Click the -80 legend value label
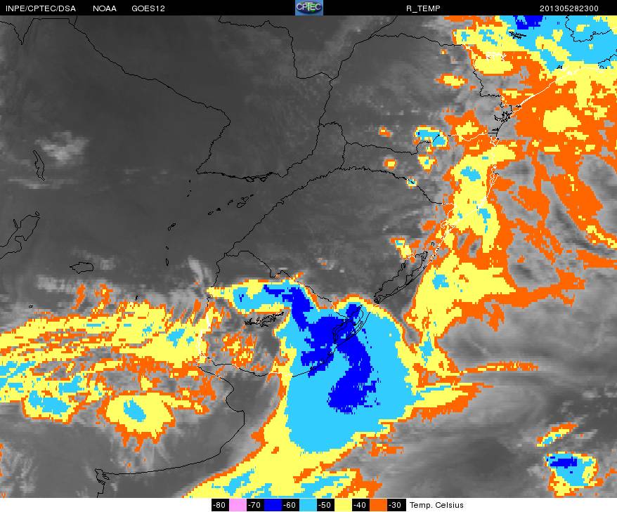The width and height of the screenshot is (617, 512). click(x=220, y=505)
